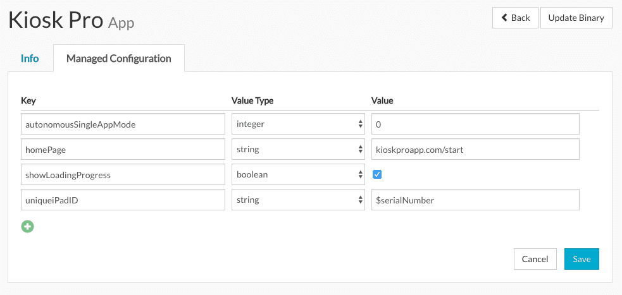This screenshot has height=295, width=622.
Task: Click the Key column header
Action: coord(28,100)
